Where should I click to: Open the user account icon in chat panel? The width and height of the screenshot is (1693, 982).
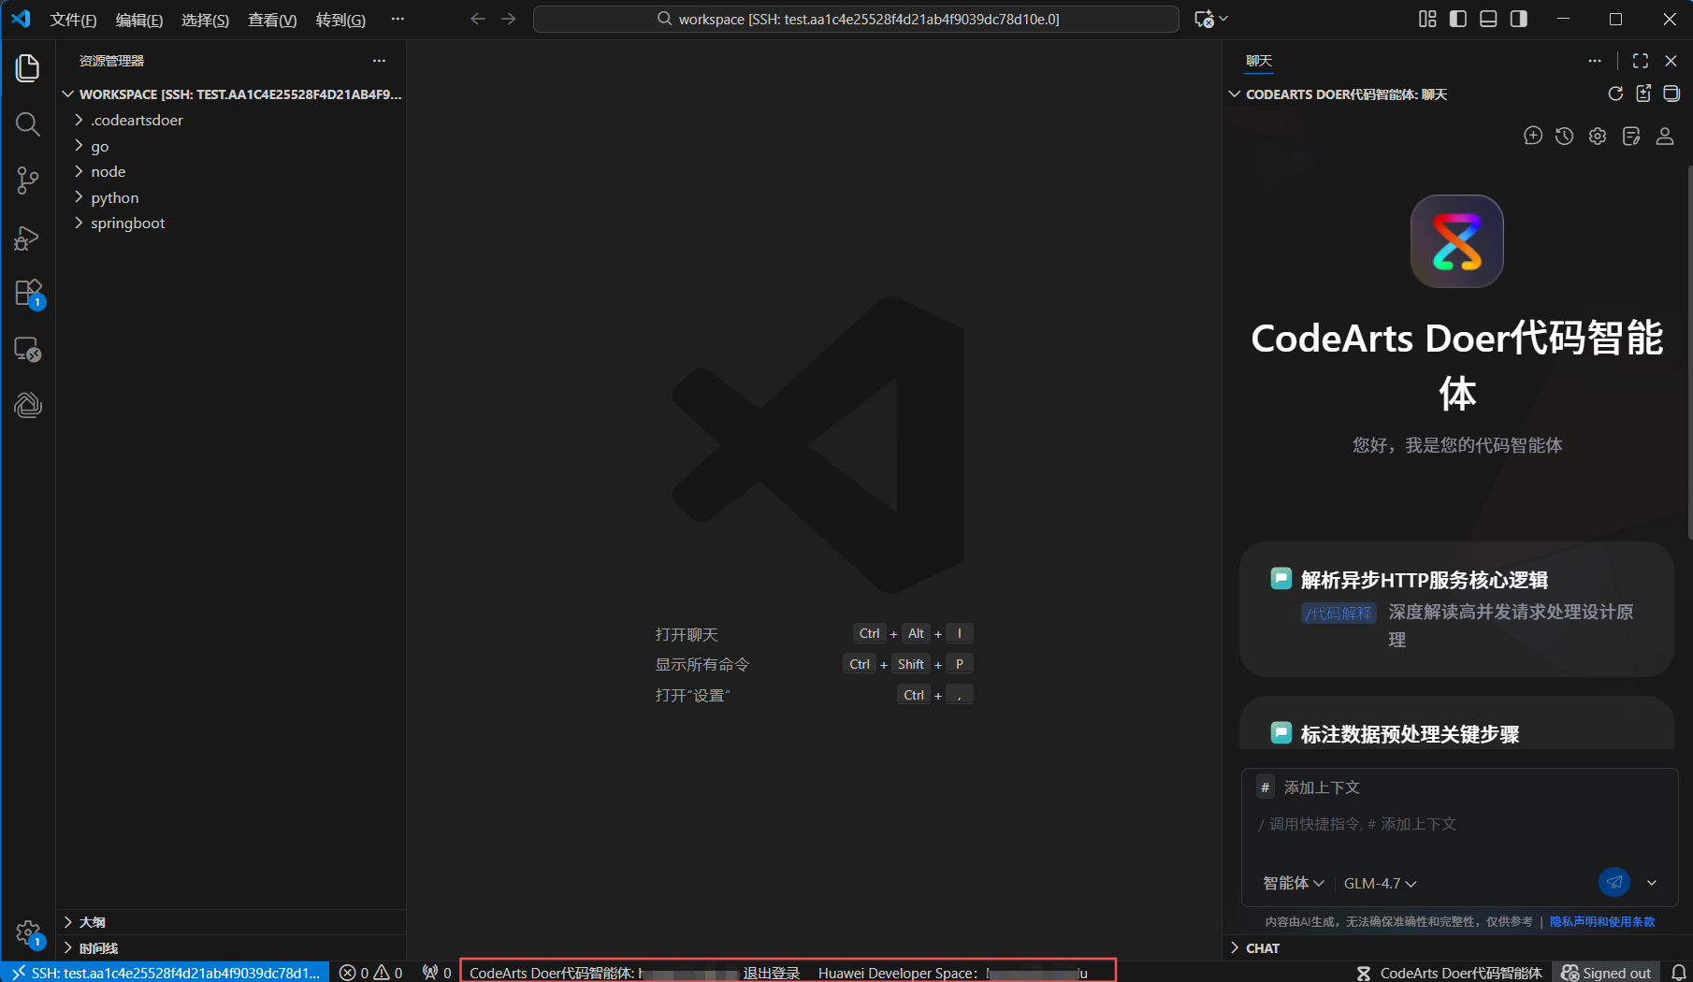1665,136
